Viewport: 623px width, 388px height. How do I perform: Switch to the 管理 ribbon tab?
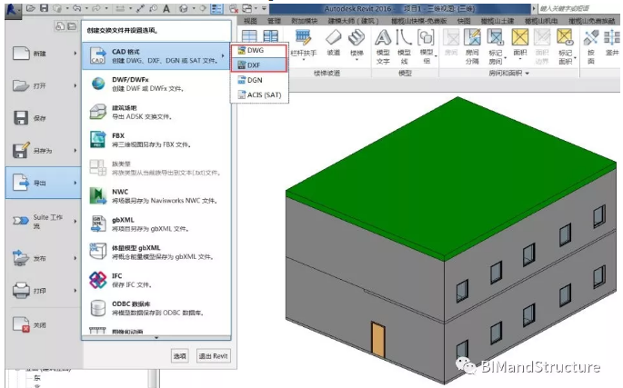(274, 21)
